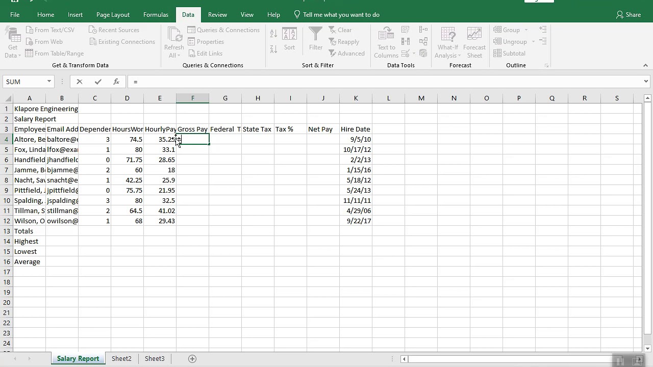Open Insert Function (fx) dialog
Viewport: 653px width, 367px height.
[x=116, y=82]
